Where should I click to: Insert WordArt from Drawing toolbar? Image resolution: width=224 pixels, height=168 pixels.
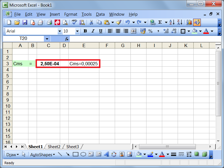(x=106, y=154)
